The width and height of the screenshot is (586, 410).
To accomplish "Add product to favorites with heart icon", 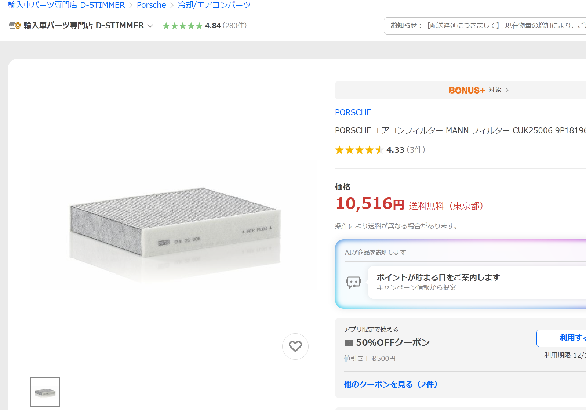I will [x=295, y=346].
